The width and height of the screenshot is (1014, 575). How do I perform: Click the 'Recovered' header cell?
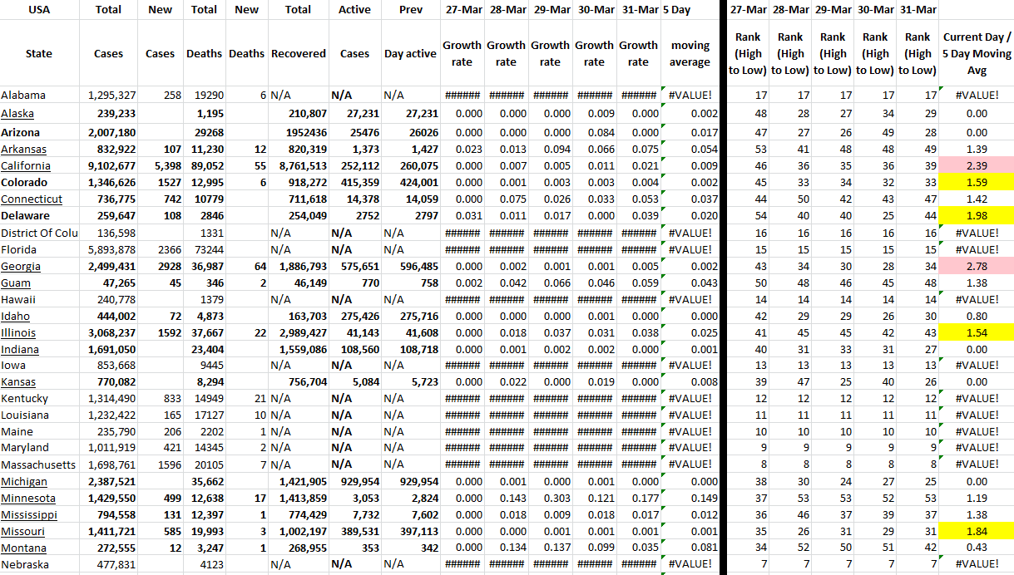(298, 54)
